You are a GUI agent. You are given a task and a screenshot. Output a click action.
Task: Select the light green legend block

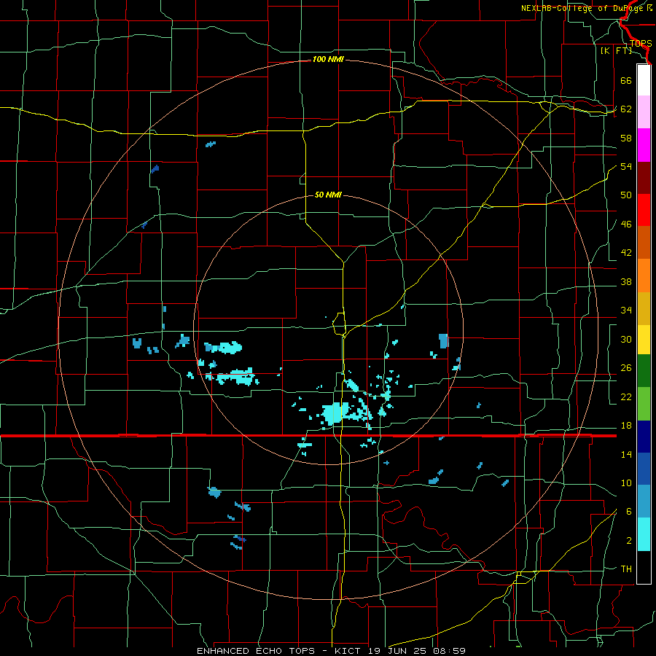coord(644,404)
